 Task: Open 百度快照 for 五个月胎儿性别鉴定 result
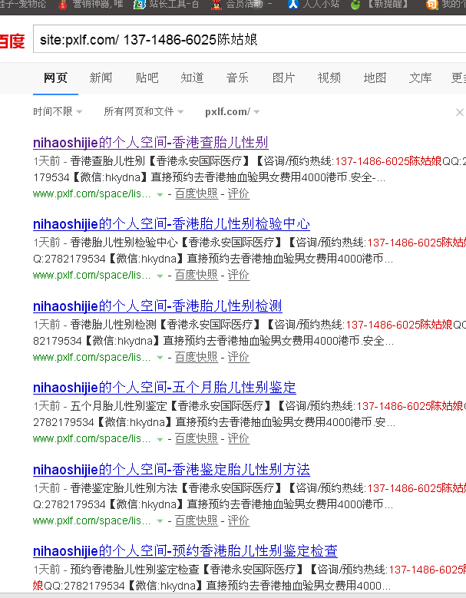[x=197, y=438]
